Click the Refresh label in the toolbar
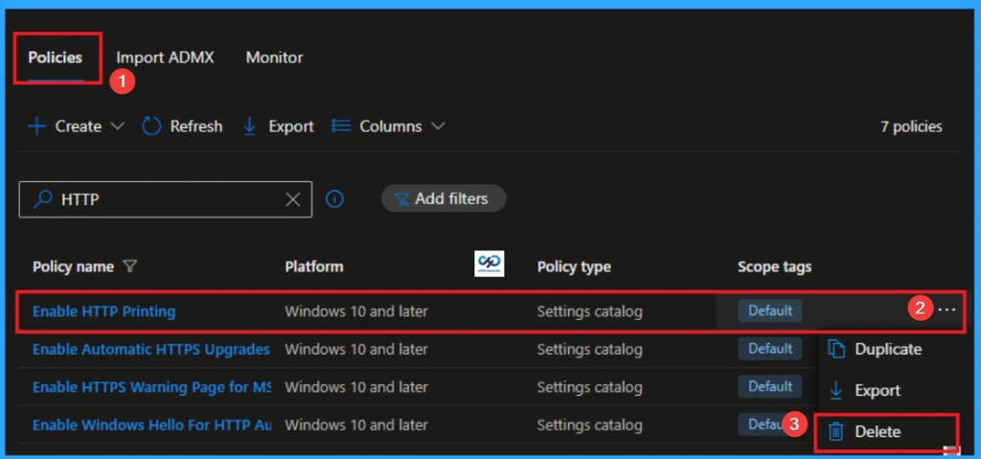981x459 pixels. coord(195,126)
